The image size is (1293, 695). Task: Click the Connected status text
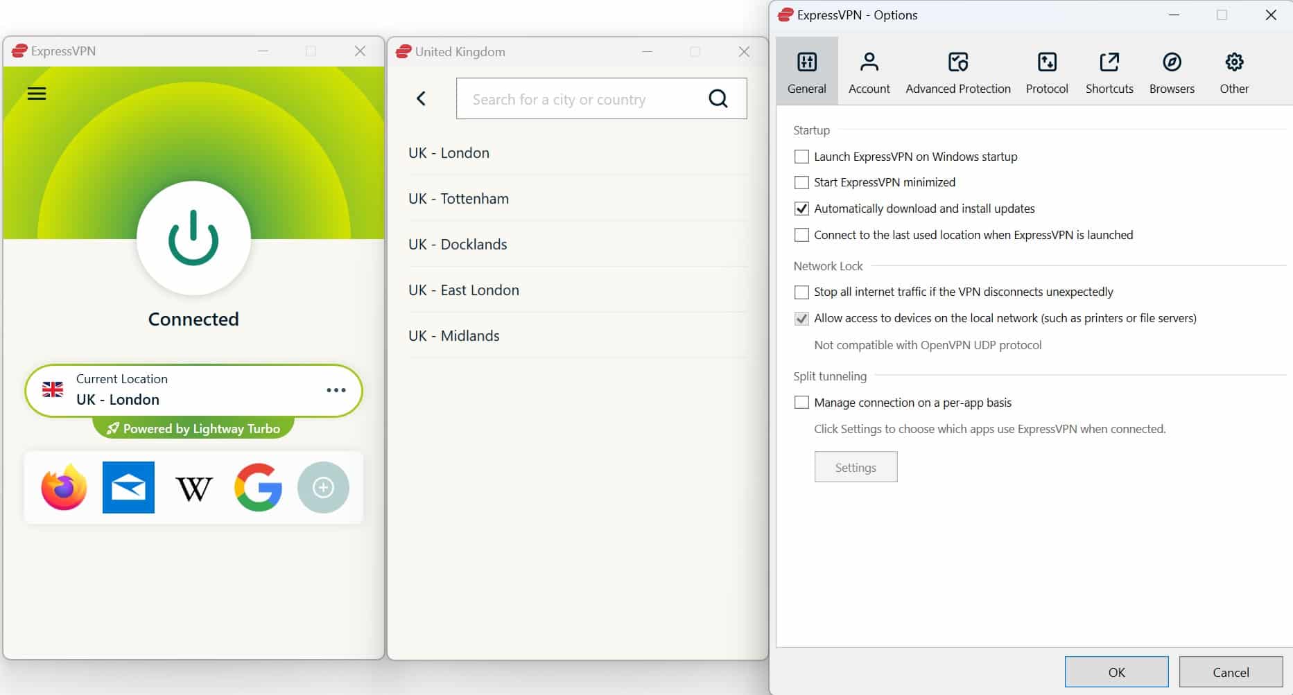point(193,319)
